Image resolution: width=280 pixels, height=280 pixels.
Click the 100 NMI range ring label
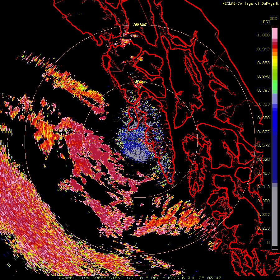(140, 25)
